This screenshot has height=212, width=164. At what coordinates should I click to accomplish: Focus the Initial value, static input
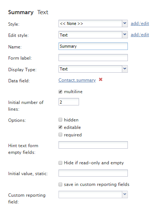pyautogui.click(x=93, y=173)
